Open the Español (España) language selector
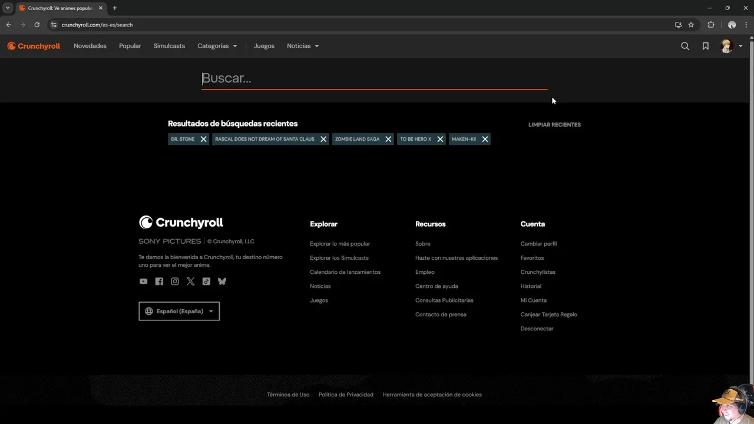This screenshot has width=754, height=424. click(x=179, y=311)
